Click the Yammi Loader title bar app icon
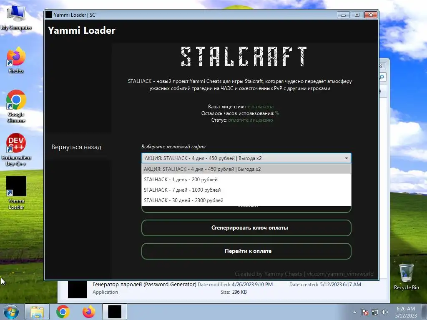Image resolution: width=427 pixels, height=320 pixels. pyautogui.click(x=49, y=15)
